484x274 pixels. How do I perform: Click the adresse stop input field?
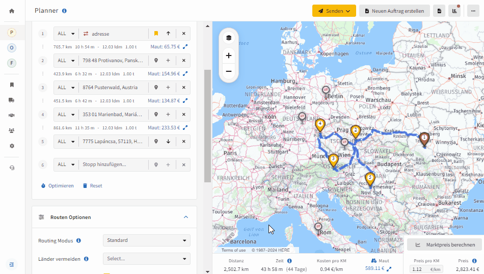pyautogui.click(x=114, y=34)
